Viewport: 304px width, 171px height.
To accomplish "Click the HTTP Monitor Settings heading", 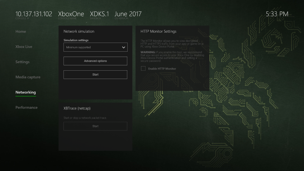I will [x=158, y=32].
